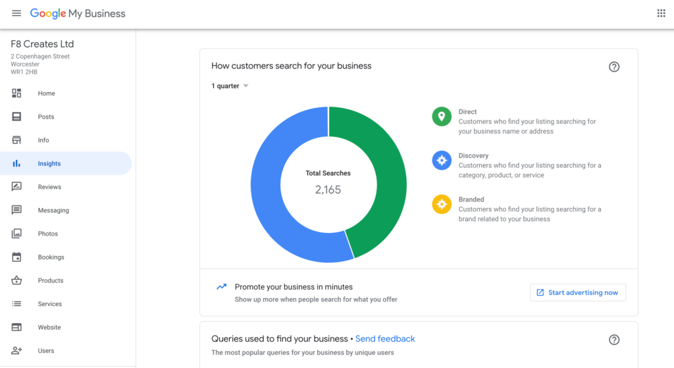Click the Users add-person icon
Screen dimensions: 674x368
16,350
